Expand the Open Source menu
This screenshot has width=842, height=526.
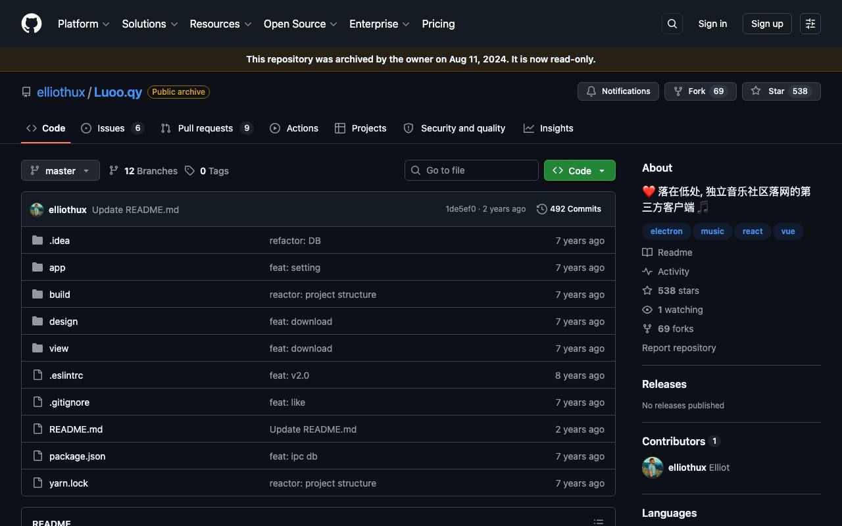[301, 24]
